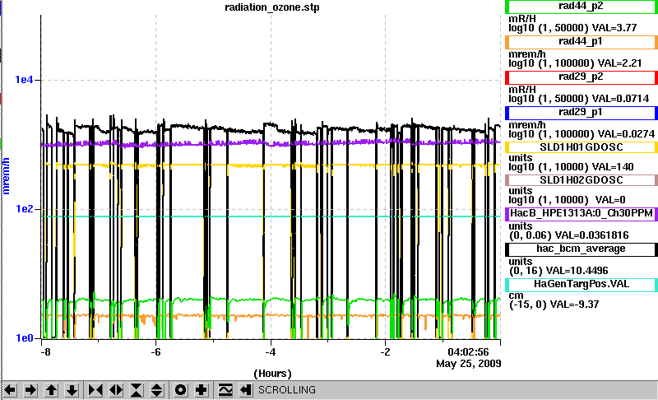
Task: Select the rad29_p2 red legend entry
Action: (x=582, y=77)
